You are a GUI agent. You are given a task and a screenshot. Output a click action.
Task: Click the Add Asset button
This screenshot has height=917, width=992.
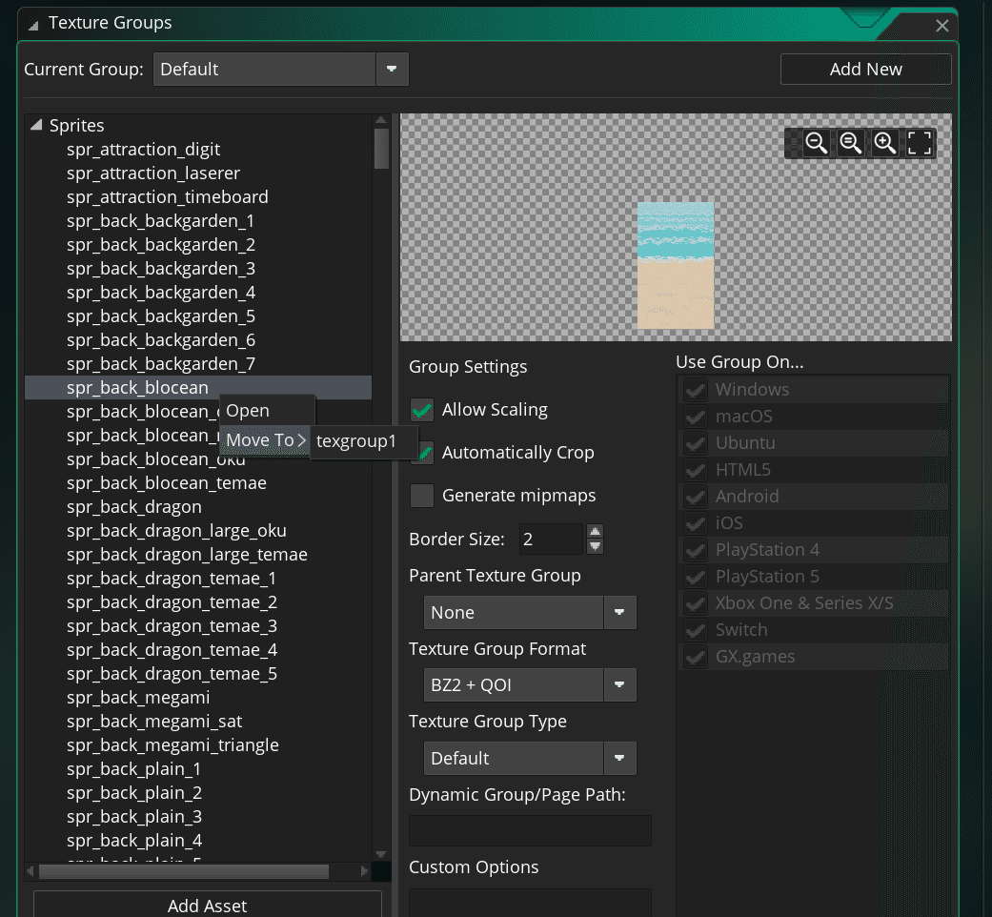coord(207,906)
